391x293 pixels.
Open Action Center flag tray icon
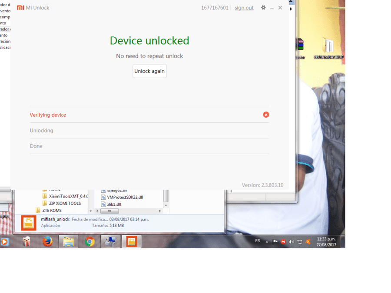(275, 242)
